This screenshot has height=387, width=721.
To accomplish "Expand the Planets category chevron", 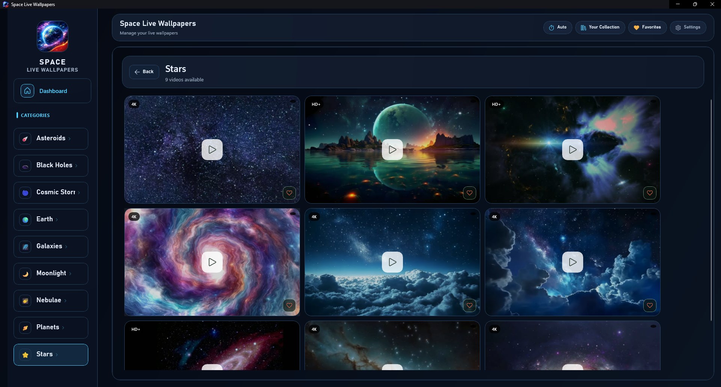I will coord(63,328).
